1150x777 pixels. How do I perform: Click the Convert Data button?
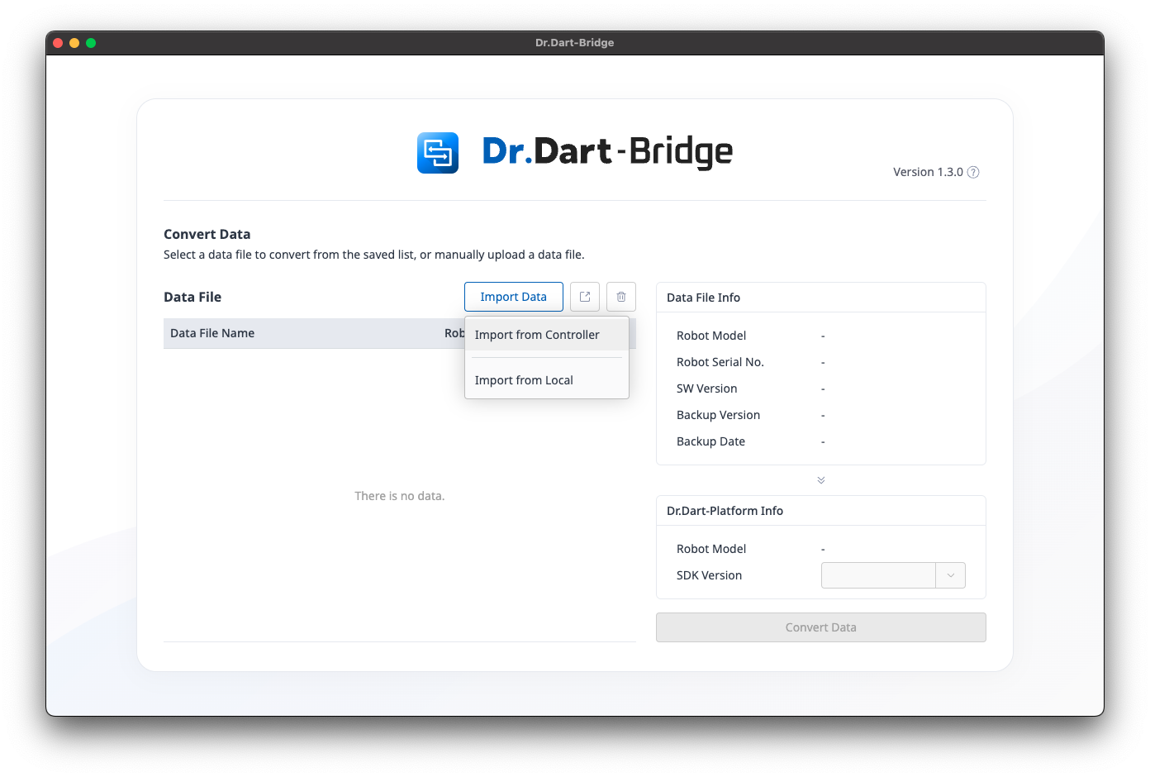coord(820,627)
